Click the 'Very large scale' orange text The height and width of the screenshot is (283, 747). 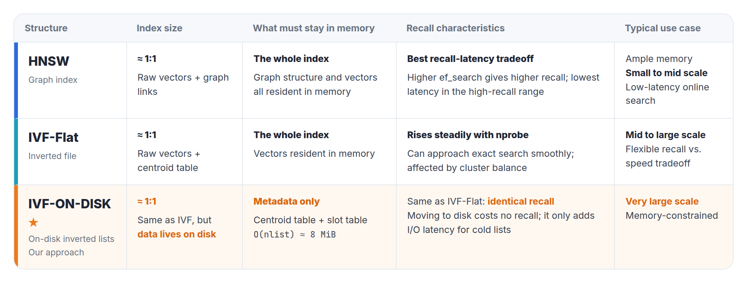coord(662,201)
